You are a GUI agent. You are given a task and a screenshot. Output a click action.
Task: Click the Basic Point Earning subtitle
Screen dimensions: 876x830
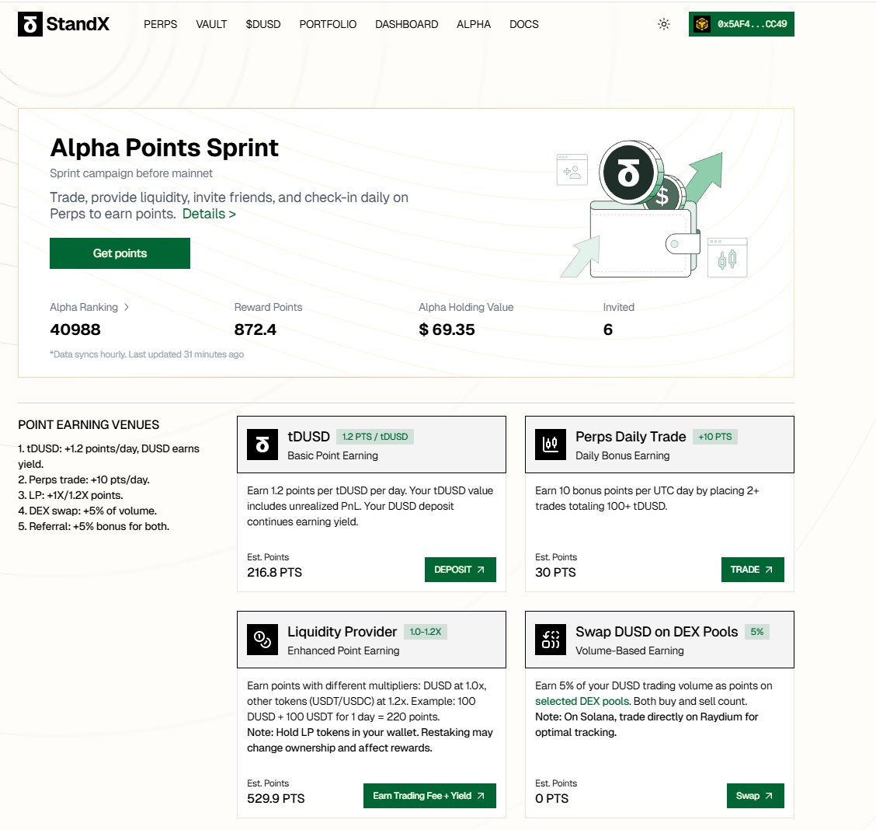pyautogui.click(x=332, y=455)
